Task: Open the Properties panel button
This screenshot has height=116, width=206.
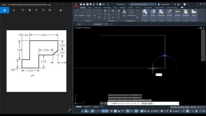Action: pos(161,13)
